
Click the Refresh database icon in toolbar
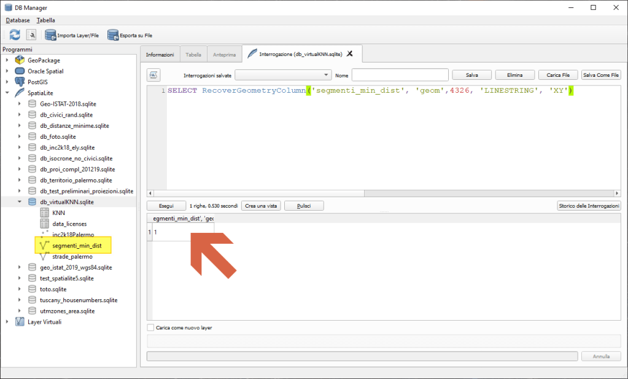point(15,35)
